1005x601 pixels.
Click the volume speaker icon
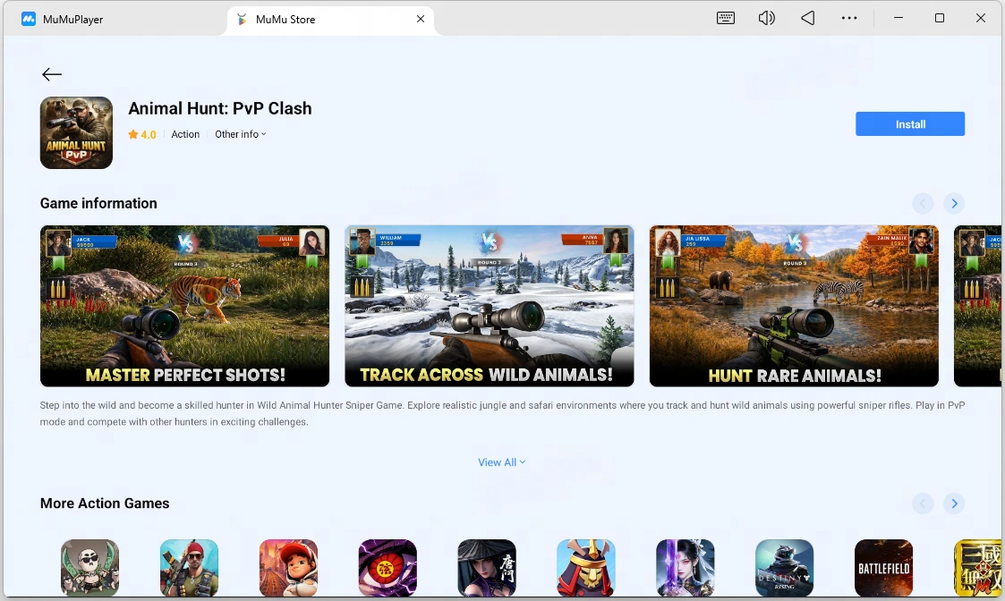pyautogui.click(x=767, y=18)
